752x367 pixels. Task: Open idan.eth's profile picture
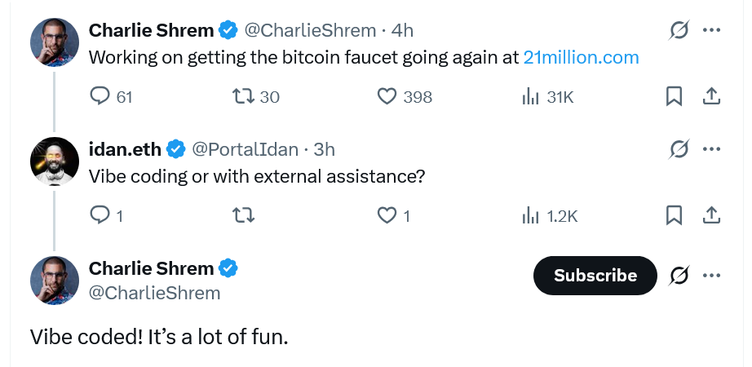point(55,161)
